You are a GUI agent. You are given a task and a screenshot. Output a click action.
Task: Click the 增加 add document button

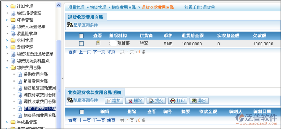pyautogui.click(x=114, y=101)
